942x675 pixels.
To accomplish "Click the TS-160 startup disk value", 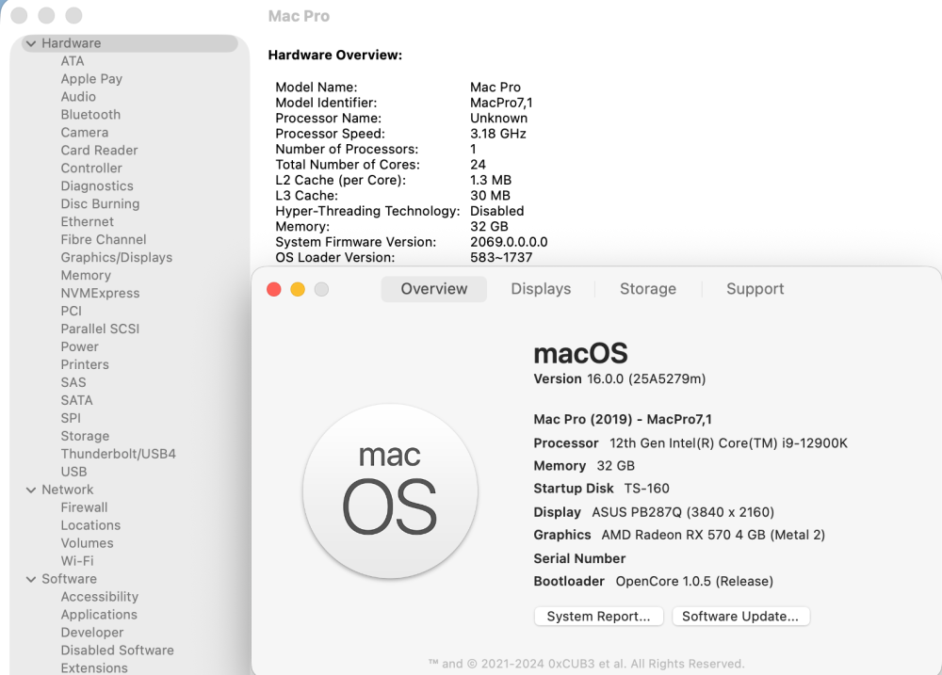I will pos(646,489).
